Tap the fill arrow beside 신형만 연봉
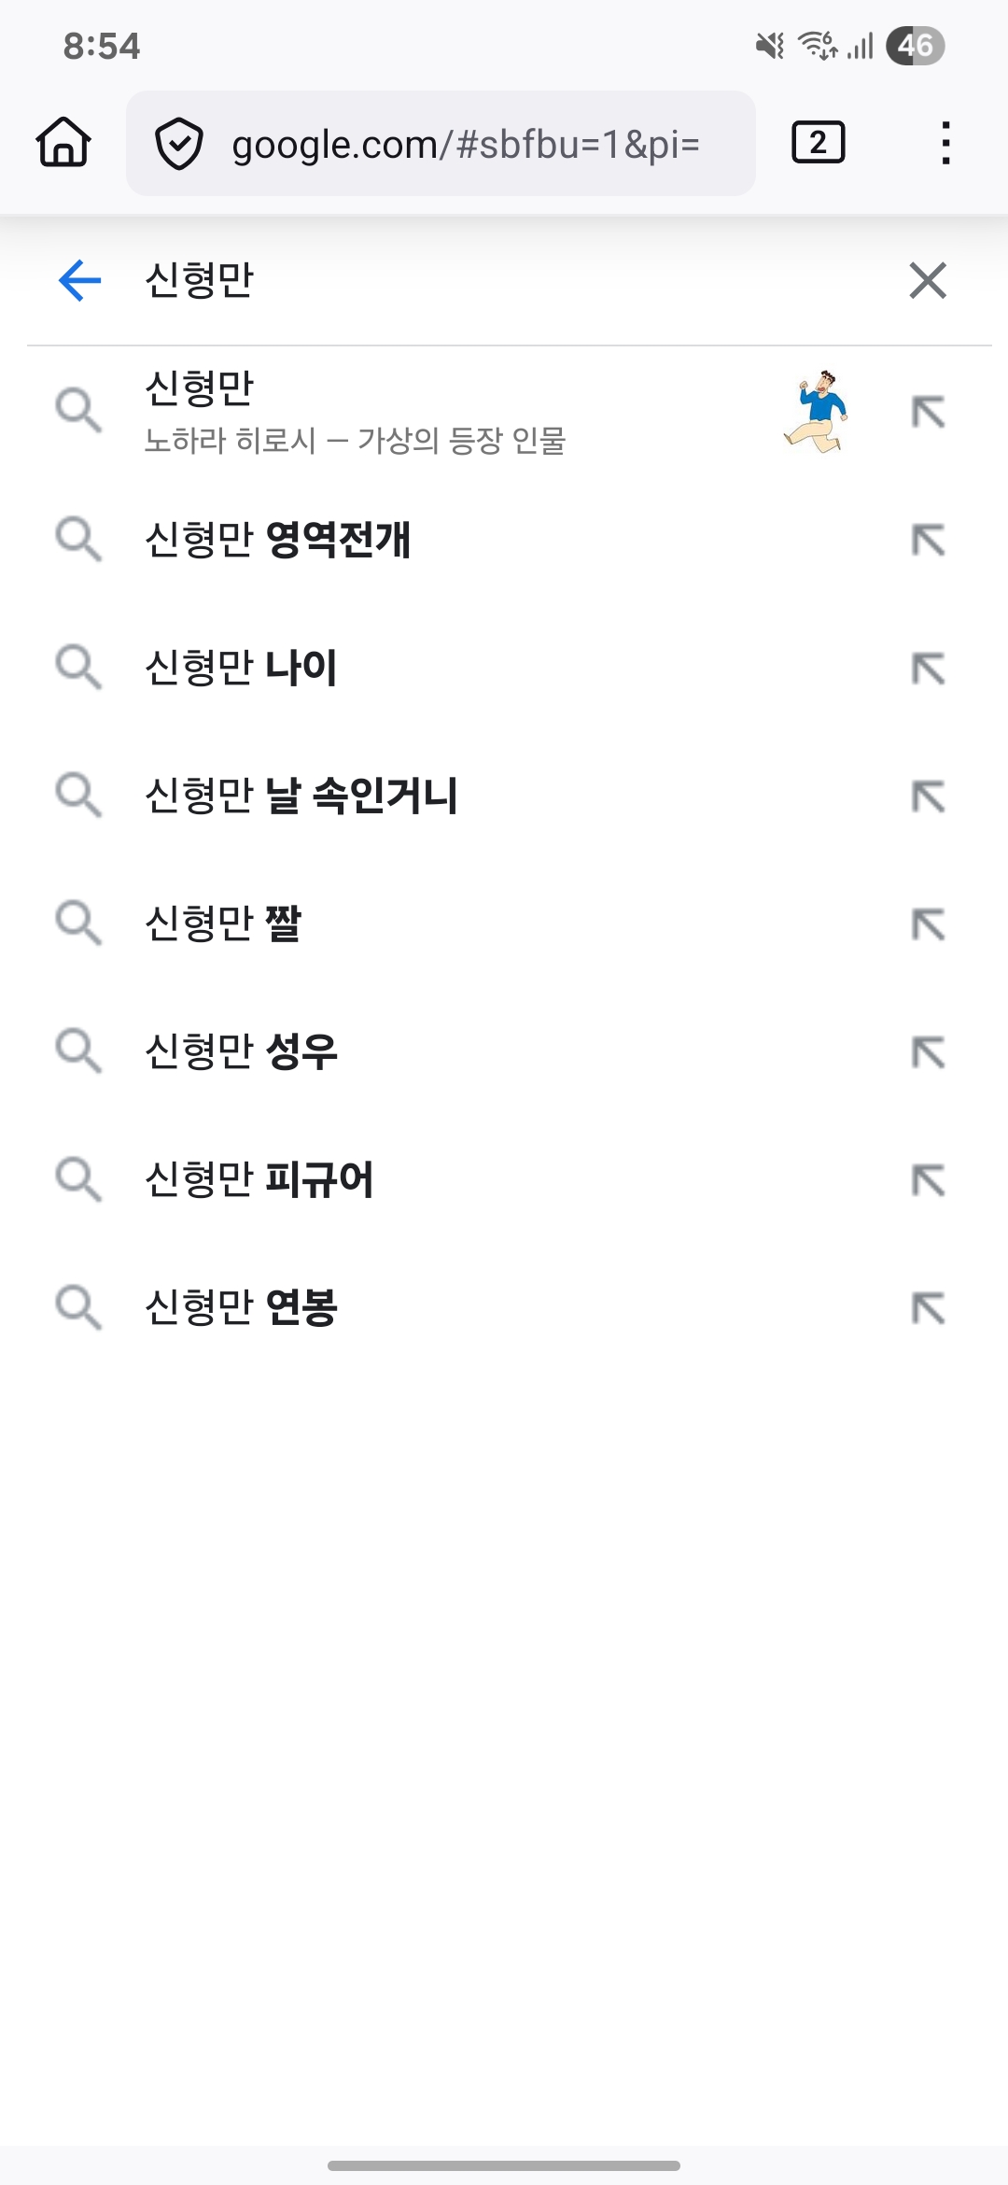This screenshot has height=2185, width=1008. coord(928,1308)
